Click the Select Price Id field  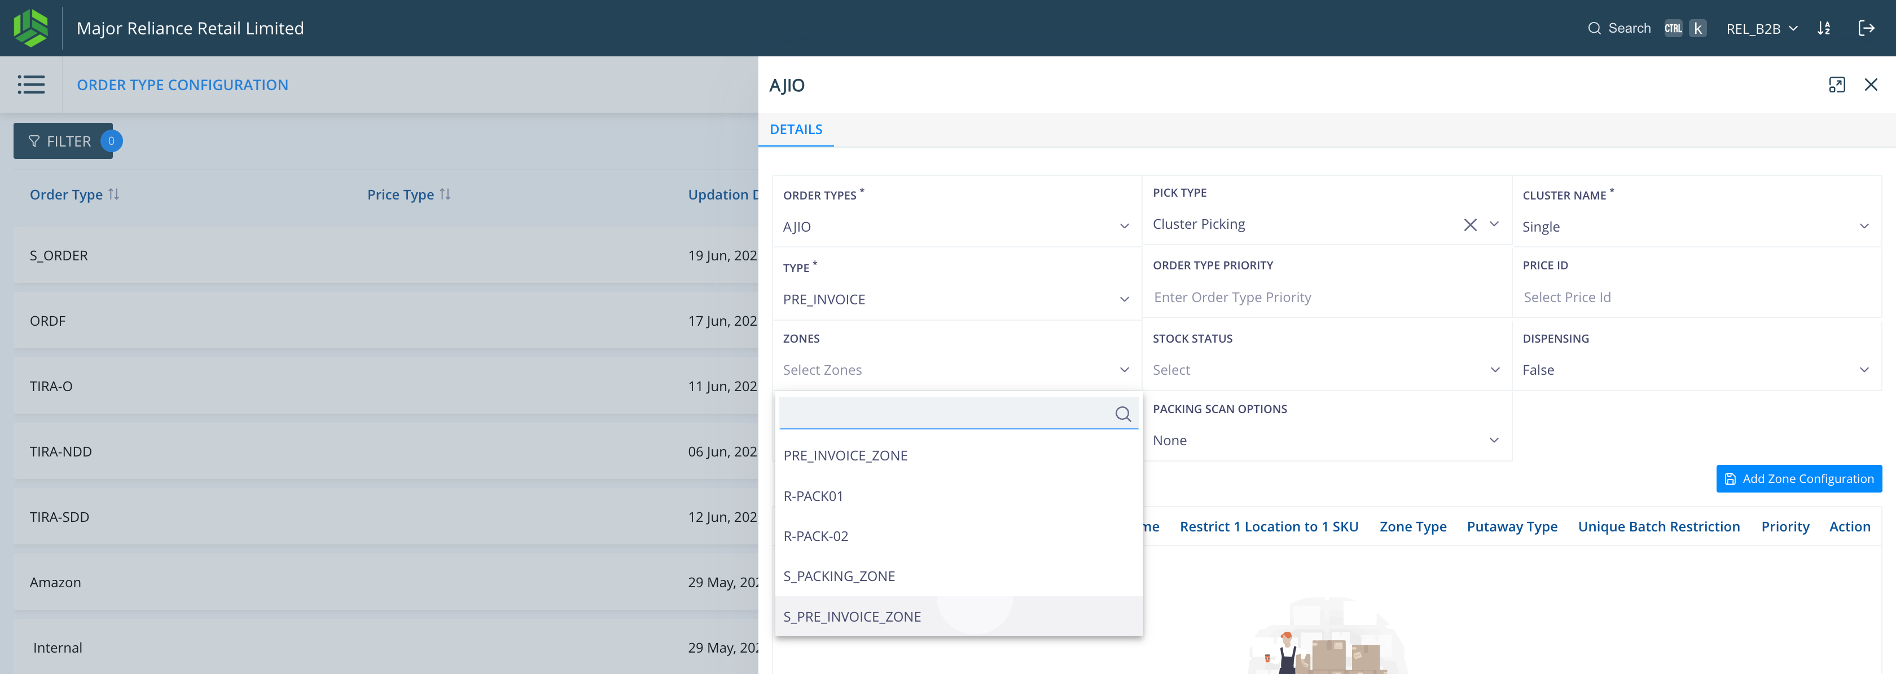coord(1696,297)
